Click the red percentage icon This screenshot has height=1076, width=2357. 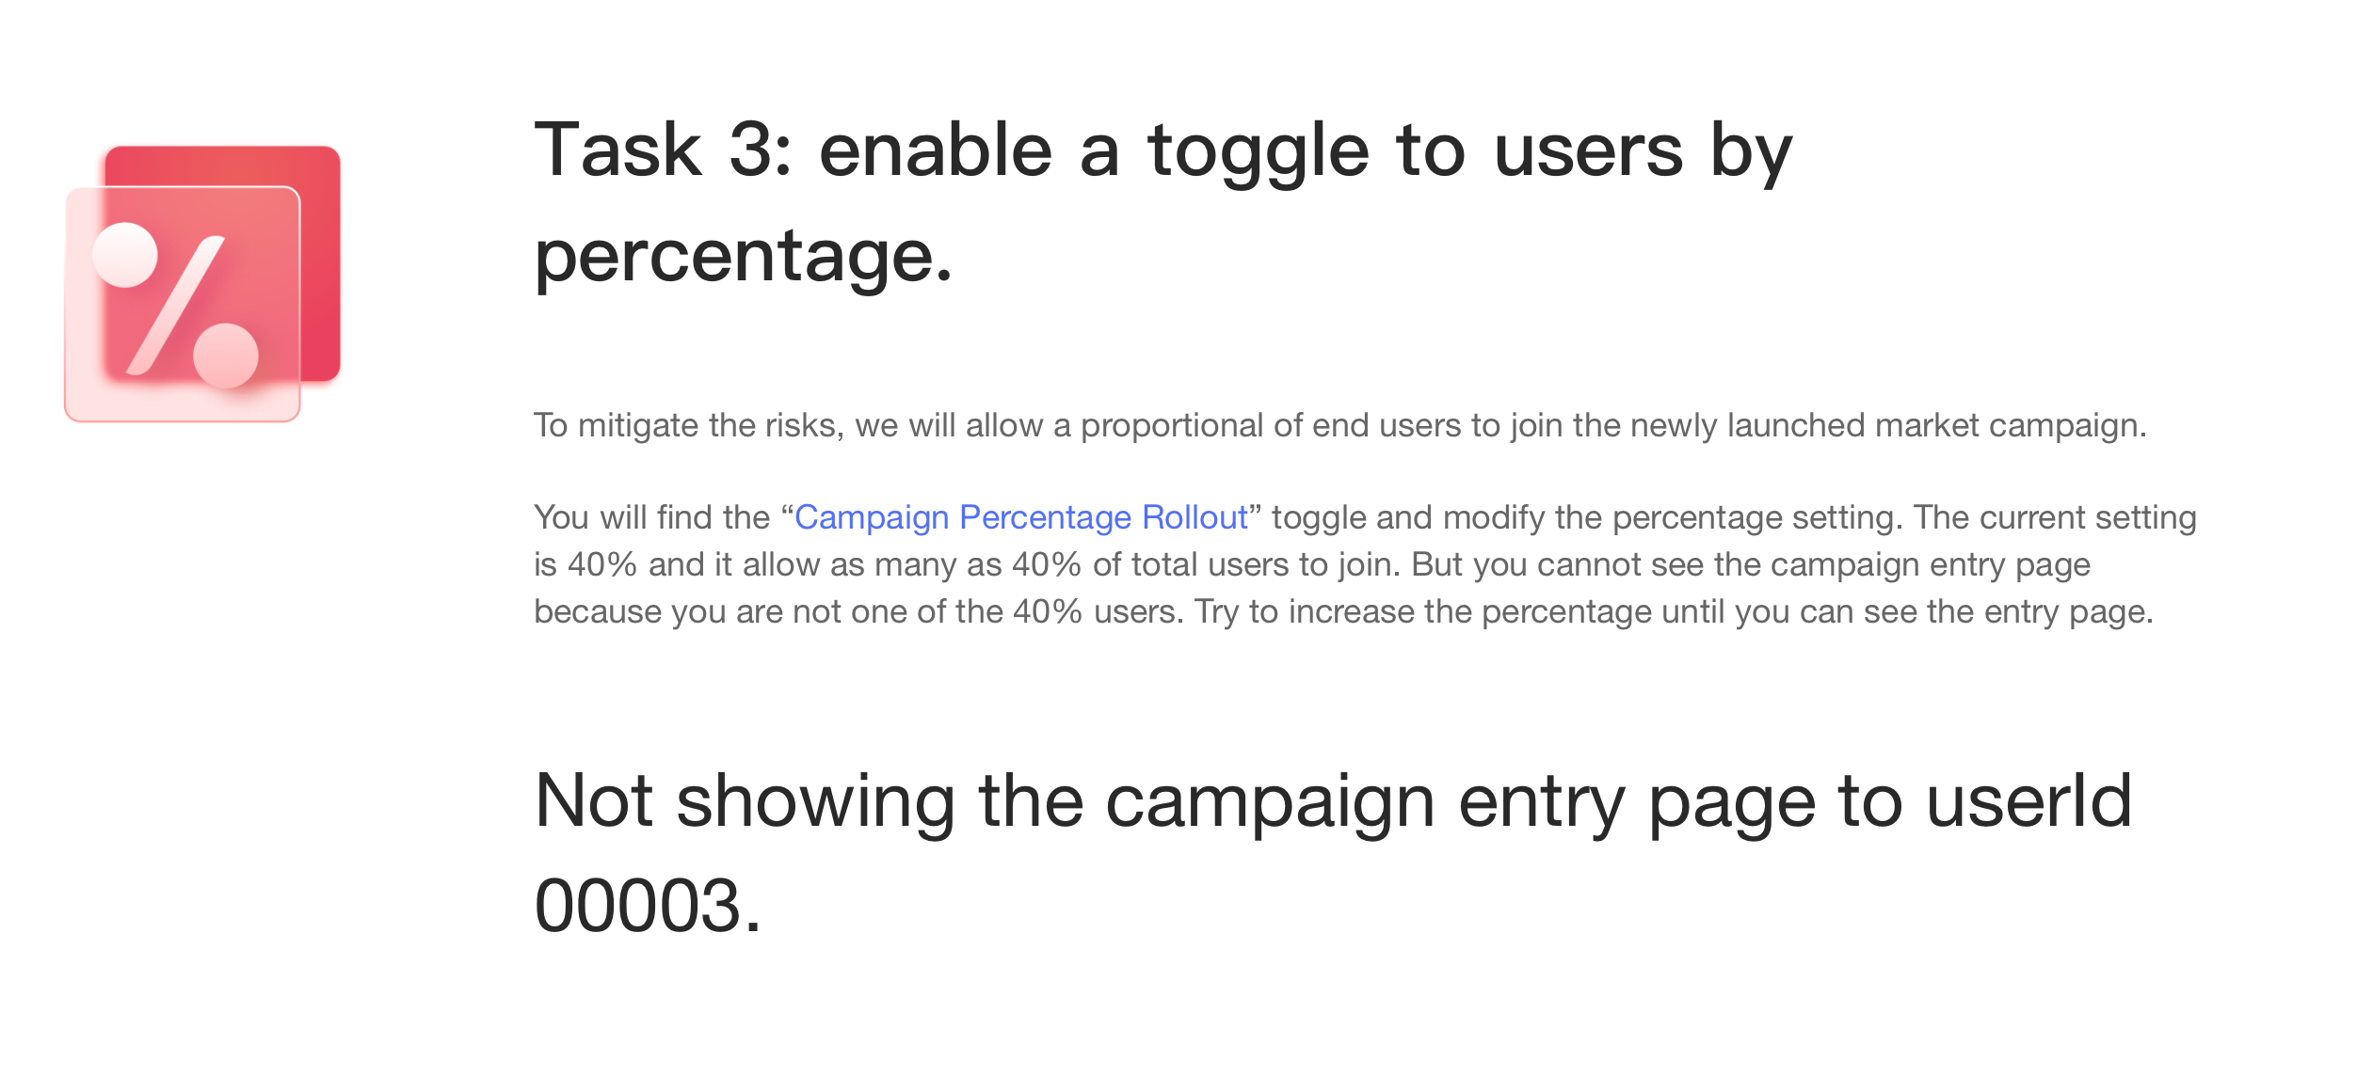coord(202,283)
